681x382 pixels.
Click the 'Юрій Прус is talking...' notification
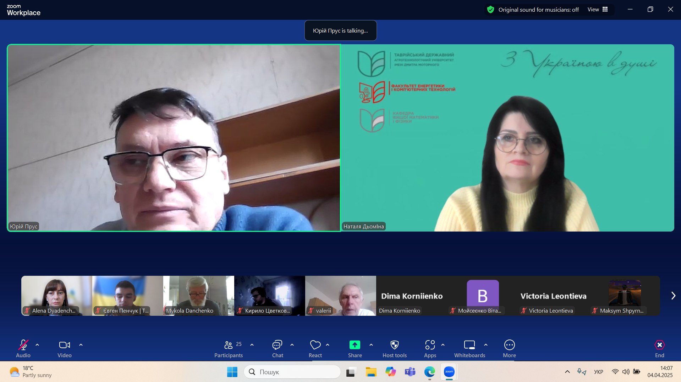pos(341,30)
